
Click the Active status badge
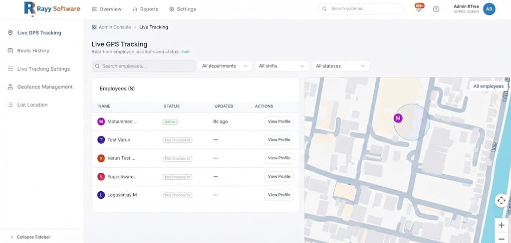click(170, 122)
